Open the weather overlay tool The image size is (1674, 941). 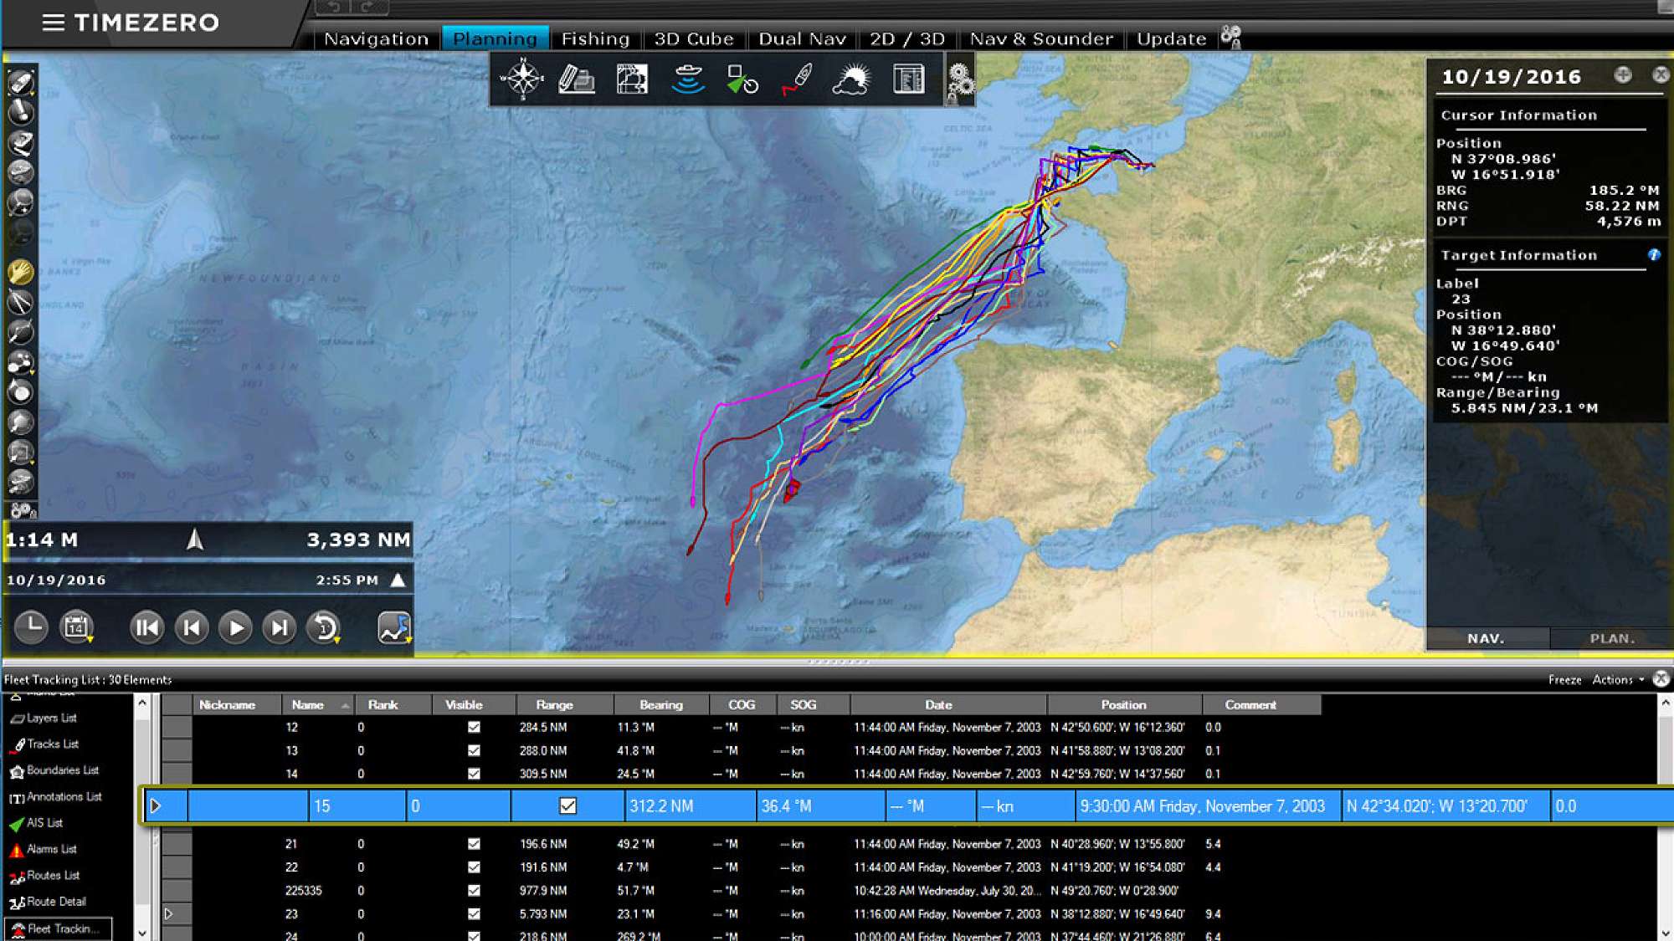tap(850, 79)
